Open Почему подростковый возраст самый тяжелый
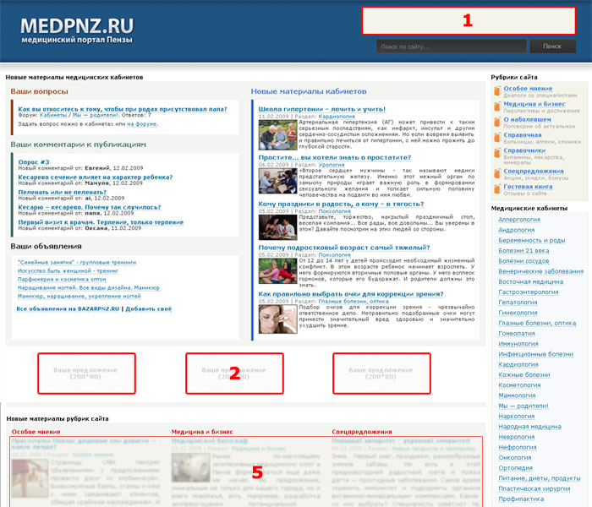The height and width of the screenshot is (507, 592). pyautogui.click(x=344, y=248)
